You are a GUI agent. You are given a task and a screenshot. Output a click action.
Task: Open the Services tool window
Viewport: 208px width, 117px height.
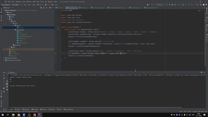[43, 110]
